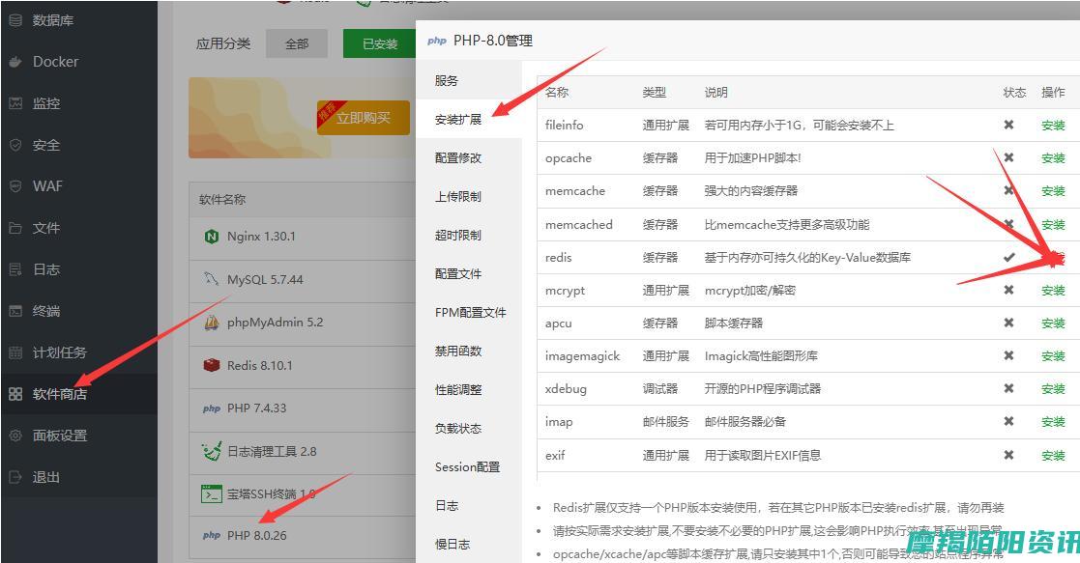Click the MySQL dolphin icon
Image resolution: width=1080 pixels, height=563 pixels.
(x=212, y=279)
